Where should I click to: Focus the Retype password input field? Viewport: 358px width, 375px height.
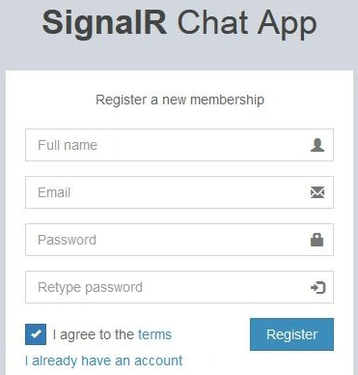click(179, 287)
